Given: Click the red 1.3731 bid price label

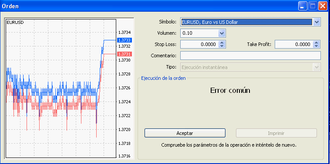Looking at the screenshot, I should pos(124,54).
